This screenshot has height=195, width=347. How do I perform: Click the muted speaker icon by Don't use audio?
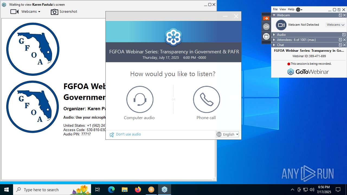point(112,135)
